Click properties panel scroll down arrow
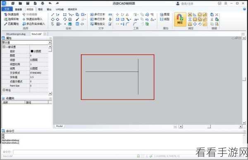The width and height of the screenshot is (248, 160). [50, 94]
